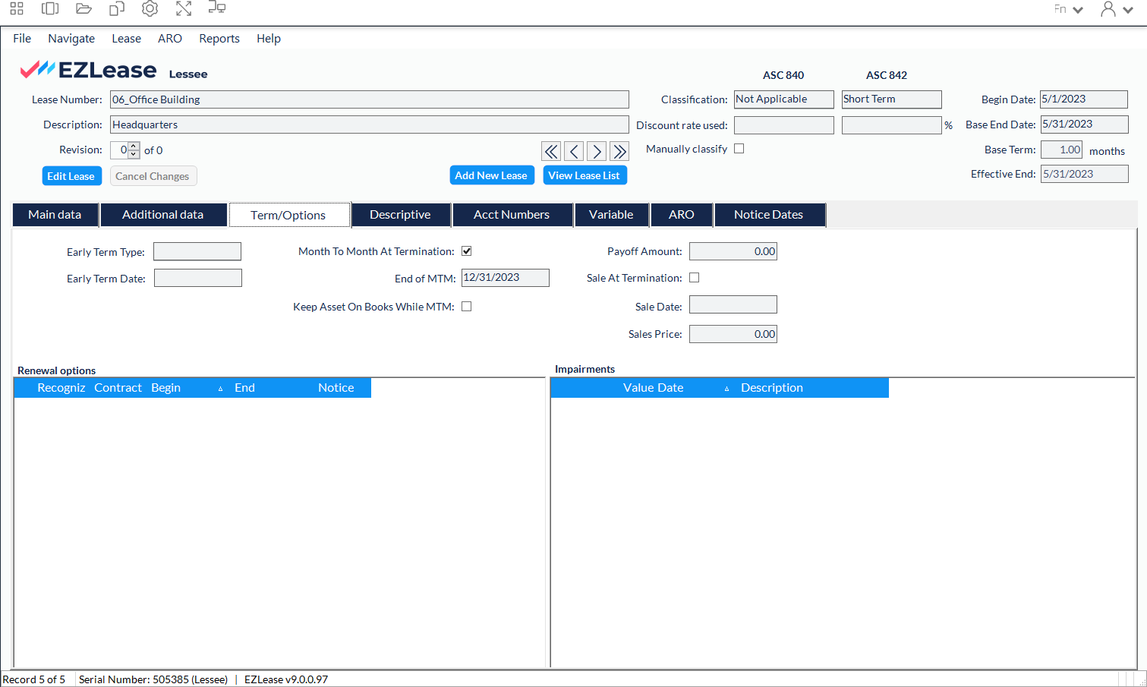
Task: Toggle fullscreen with the expand arrows icon
Action: pyautogui.click(x=184, y=9)
